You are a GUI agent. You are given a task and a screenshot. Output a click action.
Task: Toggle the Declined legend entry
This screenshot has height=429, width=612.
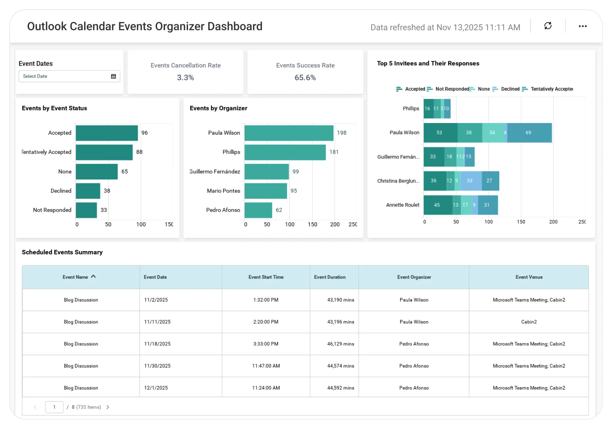506,89
